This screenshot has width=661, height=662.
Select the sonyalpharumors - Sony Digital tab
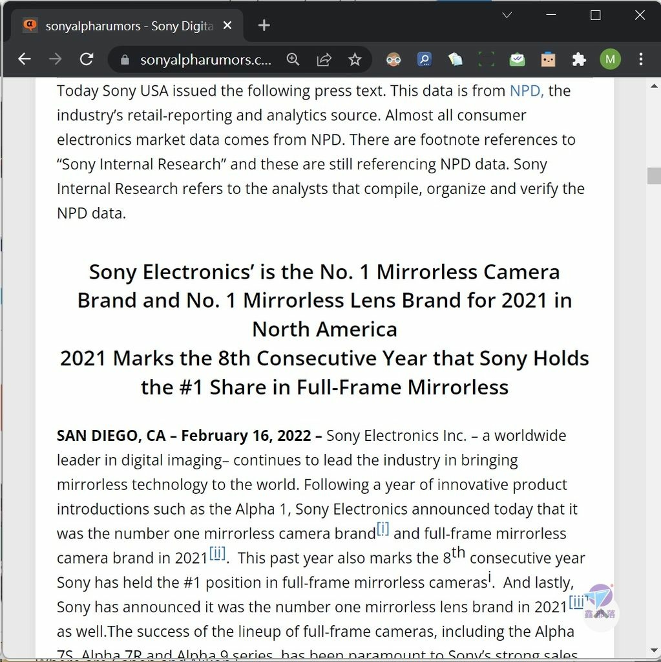coord(127,25)
